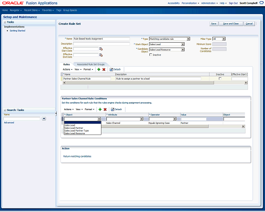Add a new rule with green plus in Rules toolbar
Viewport: 265px width, 212px height.
tap(99, 70)
